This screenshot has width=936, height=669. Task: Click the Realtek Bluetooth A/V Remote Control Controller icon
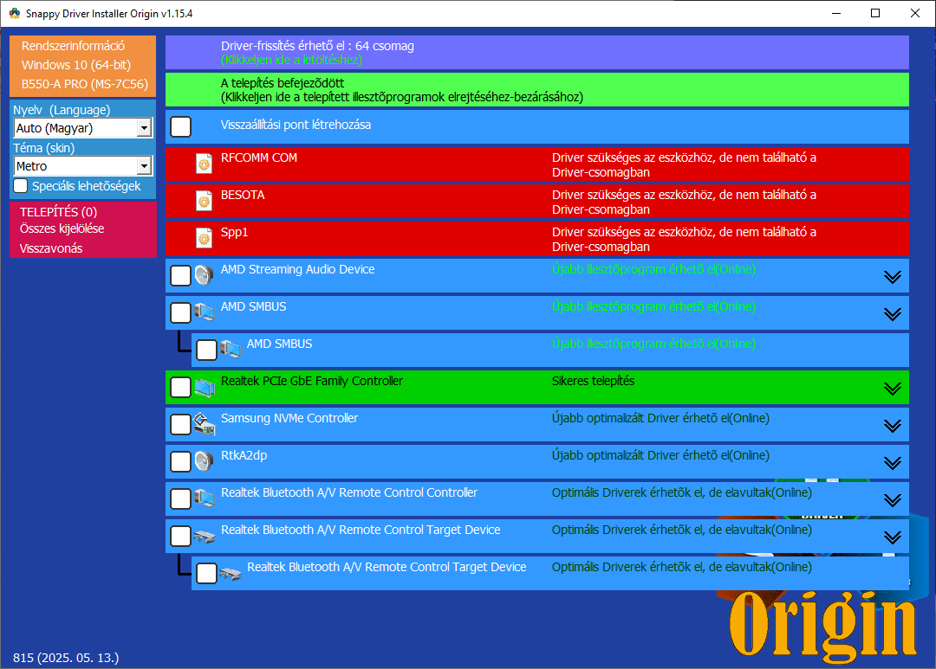[204, 499]
